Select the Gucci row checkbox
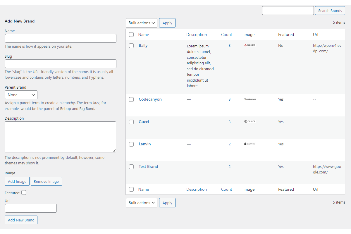Image resolution: width=351 pixels, height=234 pixels. click(131, 122)
